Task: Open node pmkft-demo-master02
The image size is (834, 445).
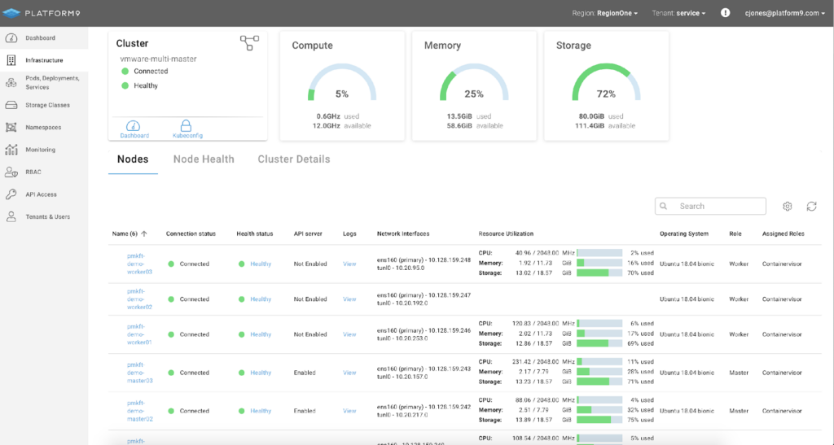Action: tap(139, 411)
